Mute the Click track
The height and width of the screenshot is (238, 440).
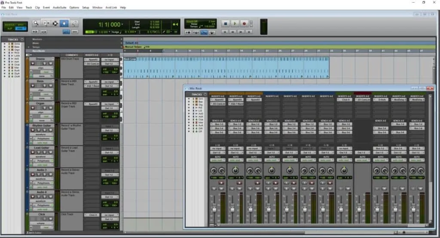click(51, 219)
